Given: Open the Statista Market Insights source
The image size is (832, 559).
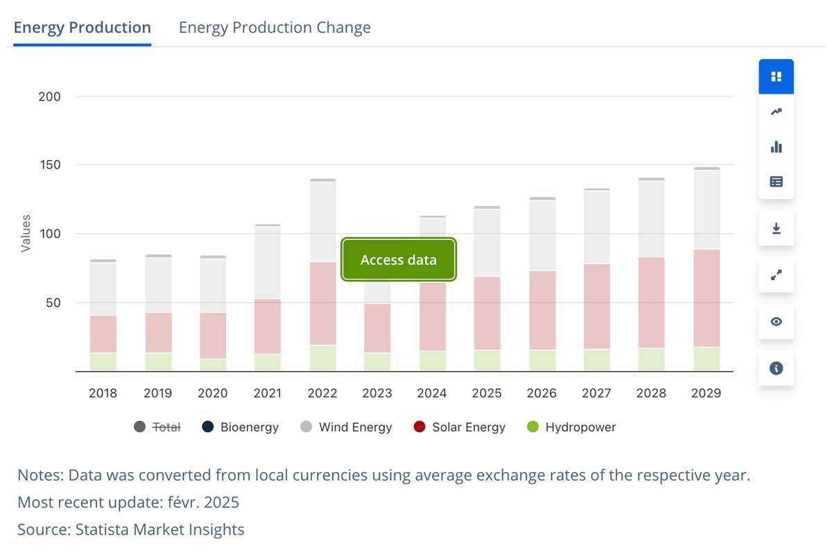Looking at the screenshot, I should point(130,529).
